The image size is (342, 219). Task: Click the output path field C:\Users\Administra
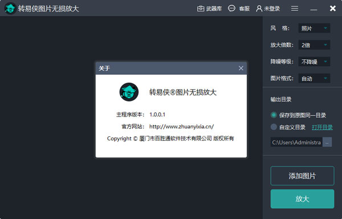coord(296,142)
